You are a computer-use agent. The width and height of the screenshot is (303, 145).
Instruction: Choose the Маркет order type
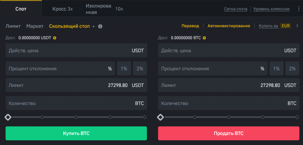(x=35, y=26)
